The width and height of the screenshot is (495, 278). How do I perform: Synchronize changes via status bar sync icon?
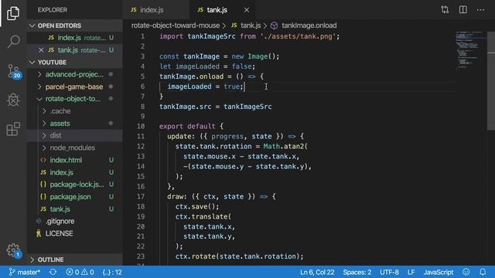53,272
